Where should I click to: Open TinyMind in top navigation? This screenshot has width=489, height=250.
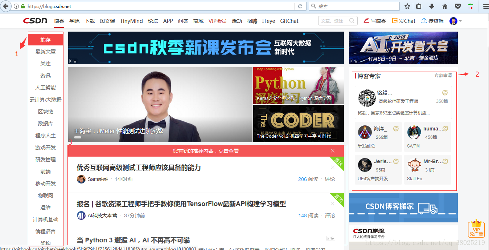click(x=131, y=21)
